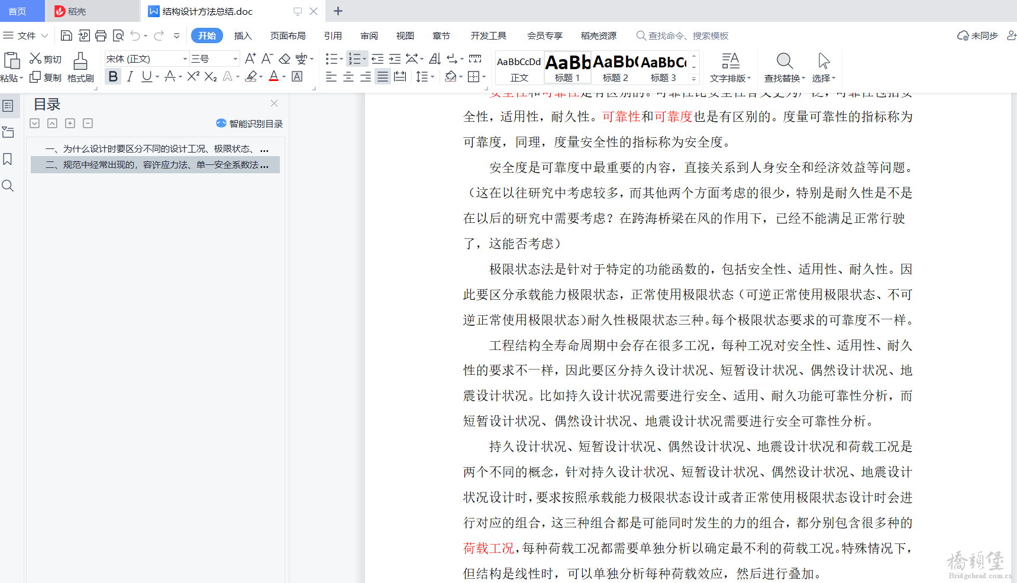1017x583 pixels.
Task: Open Print Preview icon
Action: tap(118, 36)
